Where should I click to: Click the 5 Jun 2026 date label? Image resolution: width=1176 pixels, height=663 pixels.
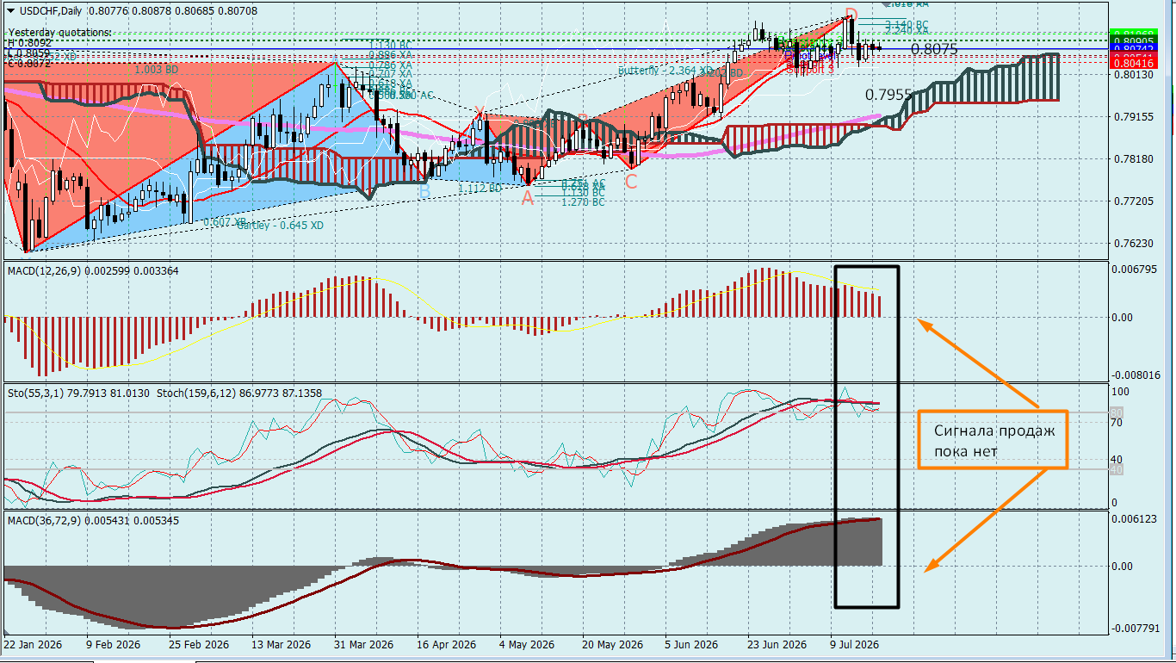[x=691, y=645]
